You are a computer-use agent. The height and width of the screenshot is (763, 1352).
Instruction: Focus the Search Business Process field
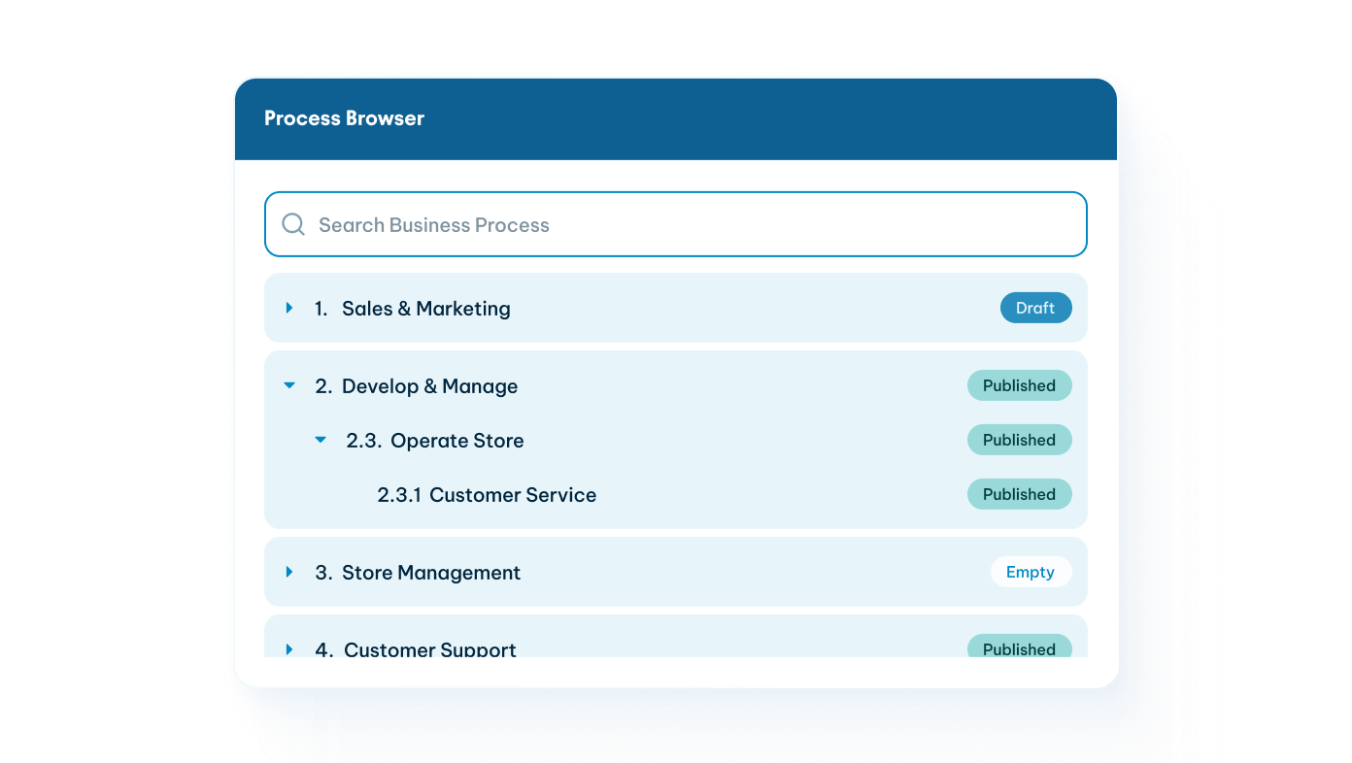coord(680,224)
